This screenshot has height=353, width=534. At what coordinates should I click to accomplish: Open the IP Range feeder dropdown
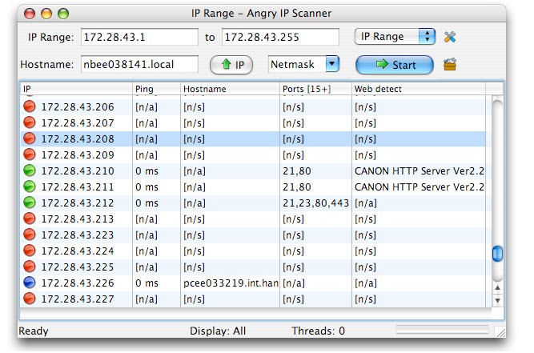[x=395, y=37]
